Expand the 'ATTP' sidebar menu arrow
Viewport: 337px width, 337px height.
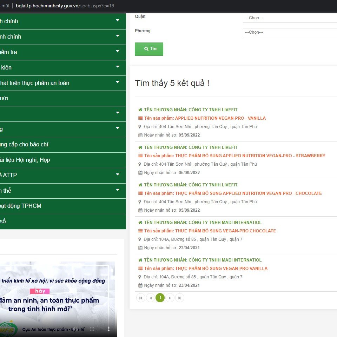[118, 174]
